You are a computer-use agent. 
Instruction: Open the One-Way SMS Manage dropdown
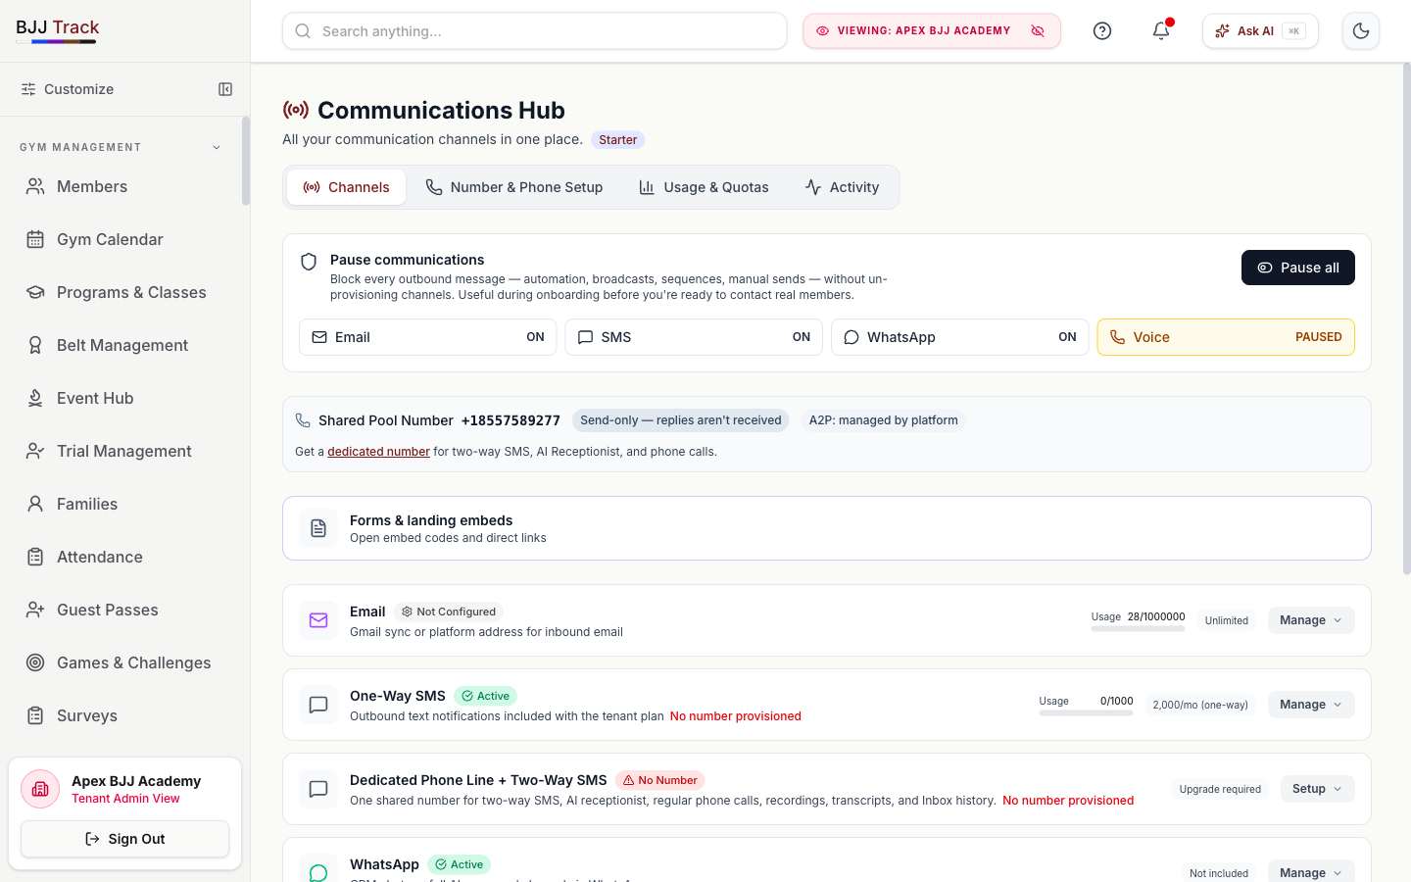coord(1311,705)
